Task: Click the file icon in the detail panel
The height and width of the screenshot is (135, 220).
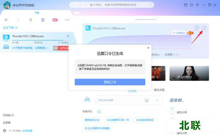Action: point(88,28)
